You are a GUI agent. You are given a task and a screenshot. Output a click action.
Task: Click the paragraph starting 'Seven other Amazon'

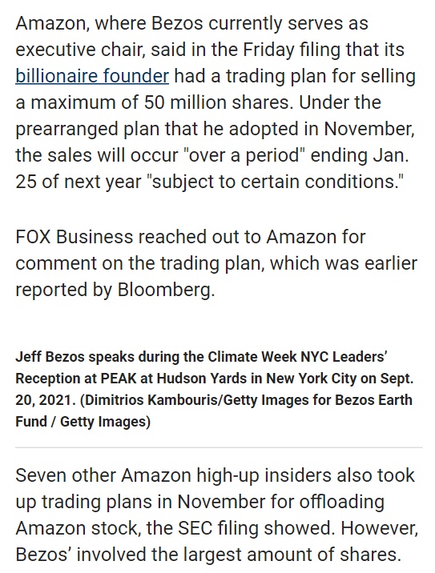216,515
